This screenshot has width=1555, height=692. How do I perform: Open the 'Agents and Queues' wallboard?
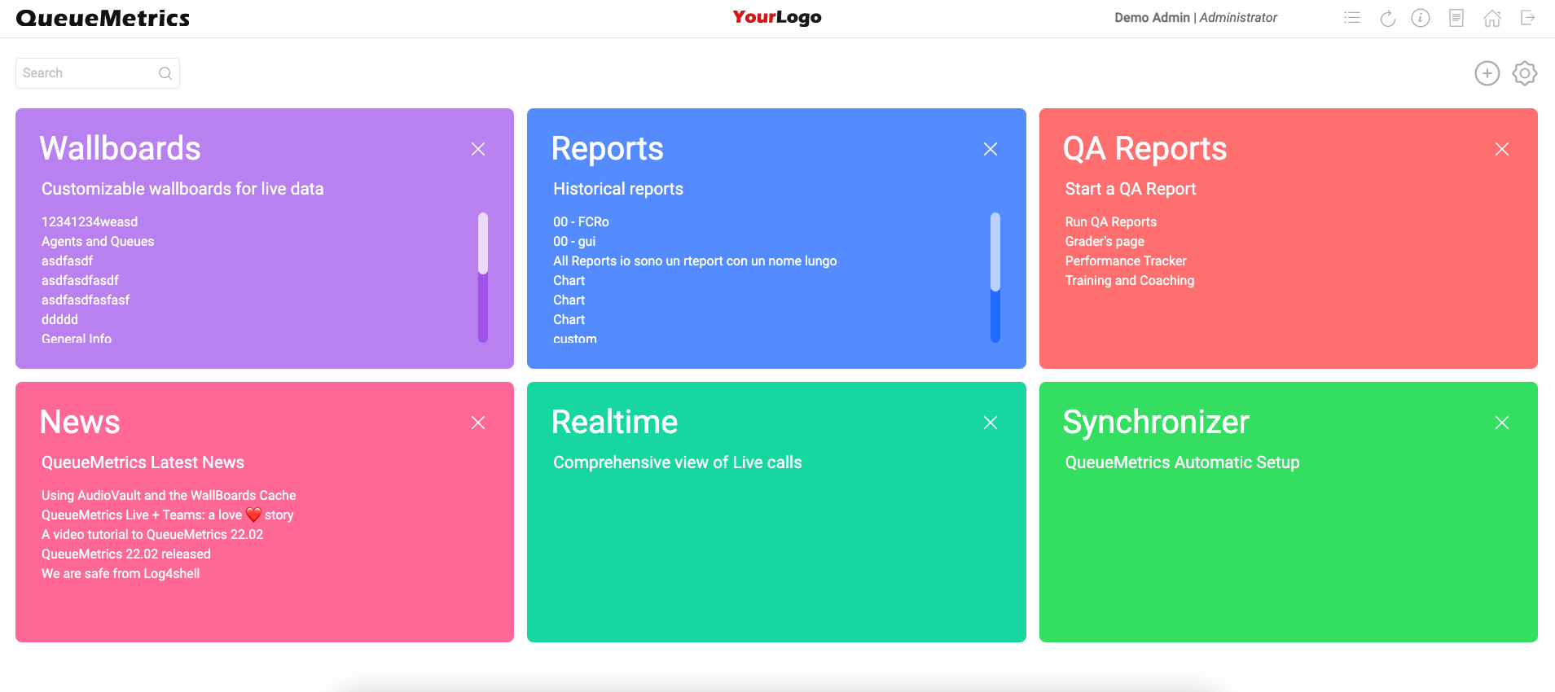[x=98, y=241]
